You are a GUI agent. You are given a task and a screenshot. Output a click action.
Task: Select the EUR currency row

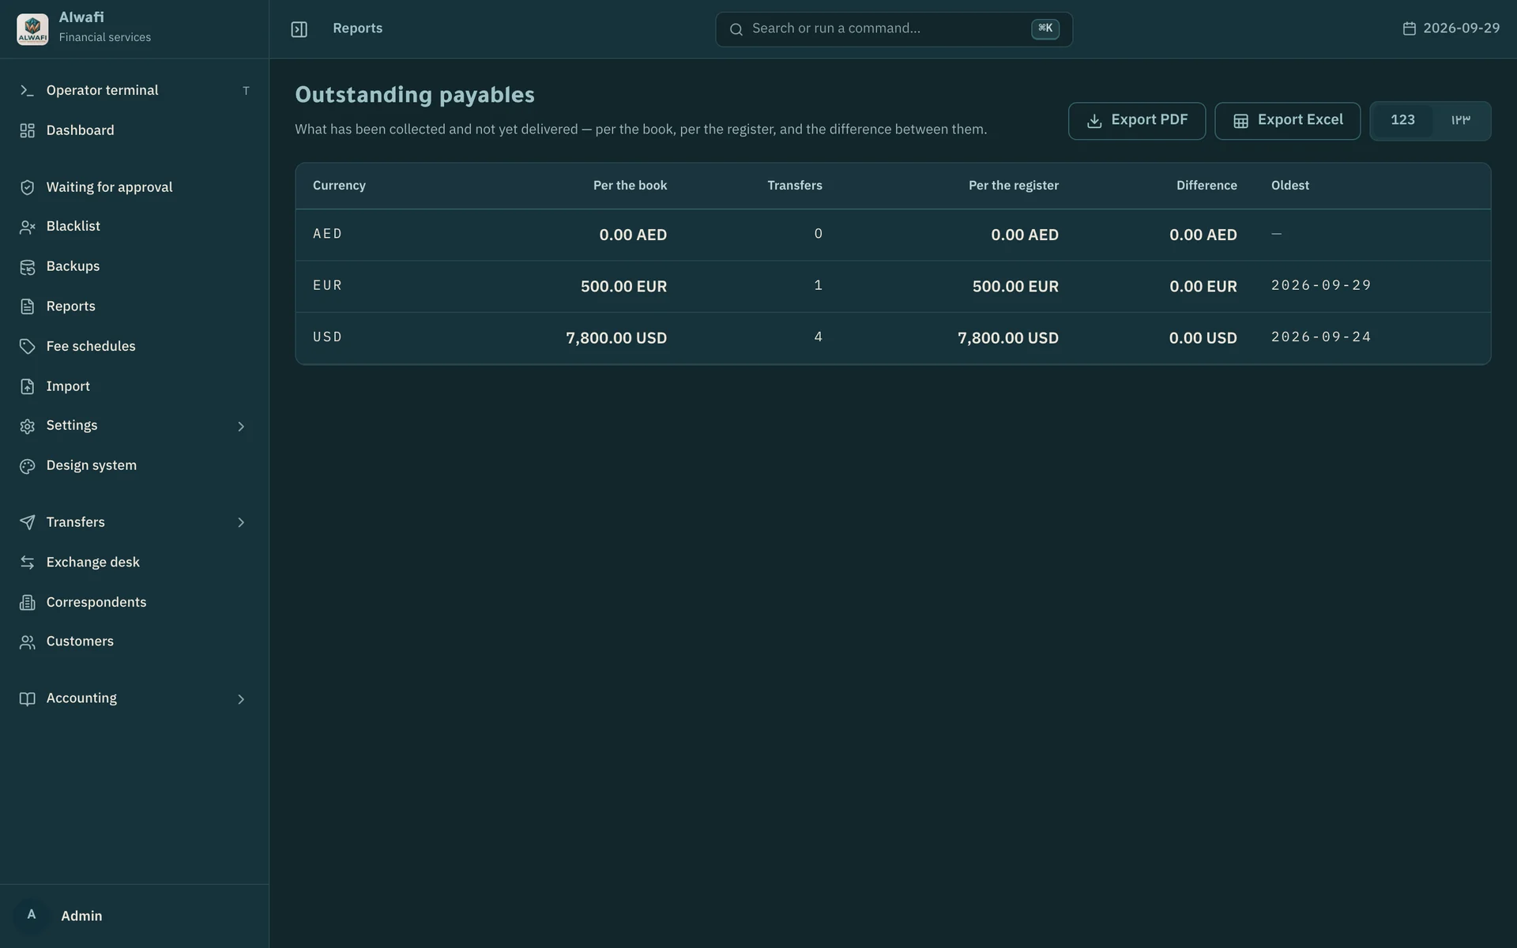(893, 286)
